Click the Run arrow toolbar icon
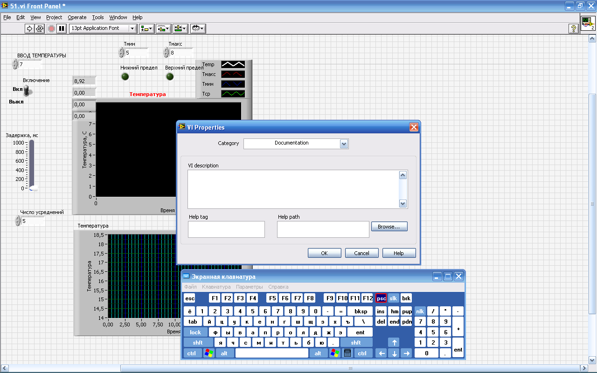The height and width of the screenshot is (373, 597). (29, 28)
